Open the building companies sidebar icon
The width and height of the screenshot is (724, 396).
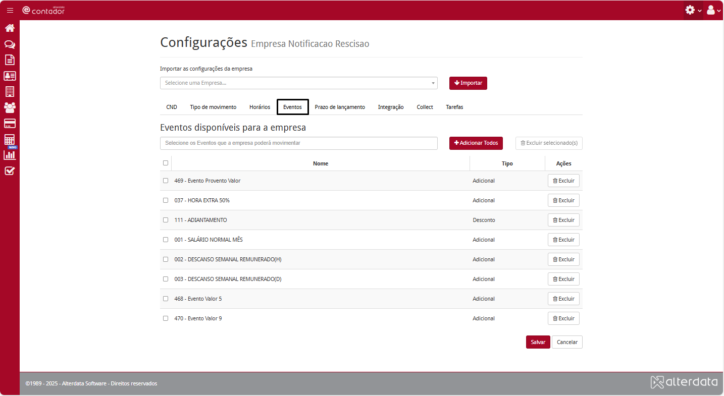[x=10, y=91]
